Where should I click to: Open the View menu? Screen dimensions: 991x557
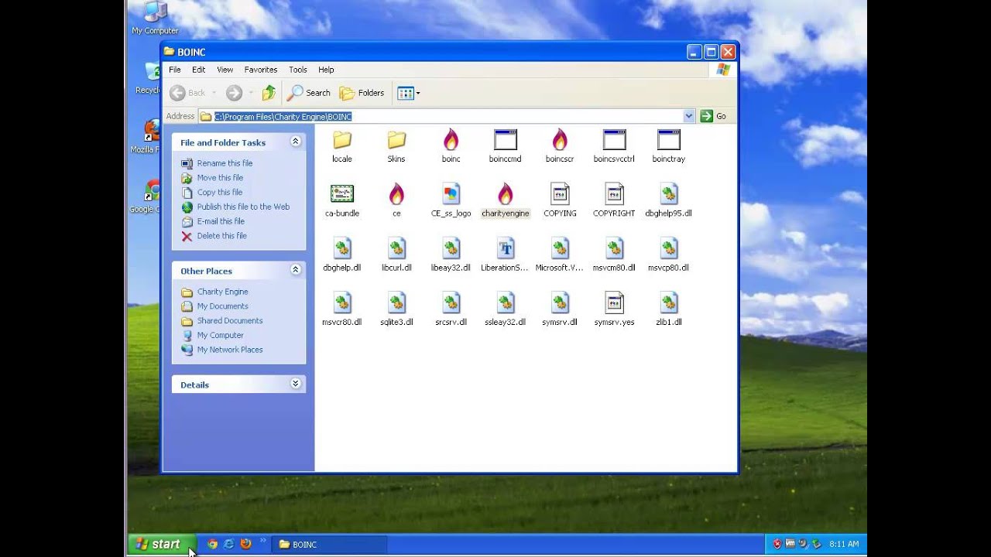[225, 70]
